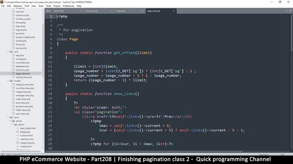This screenshot has width=293, height=164.
Task: Click file icon beside setting.class.php
Action: 13,77
